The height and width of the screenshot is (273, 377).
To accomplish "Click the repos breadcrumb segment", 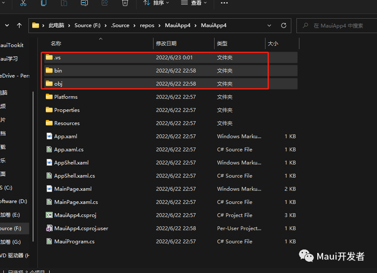I will (x=147, y=26).
